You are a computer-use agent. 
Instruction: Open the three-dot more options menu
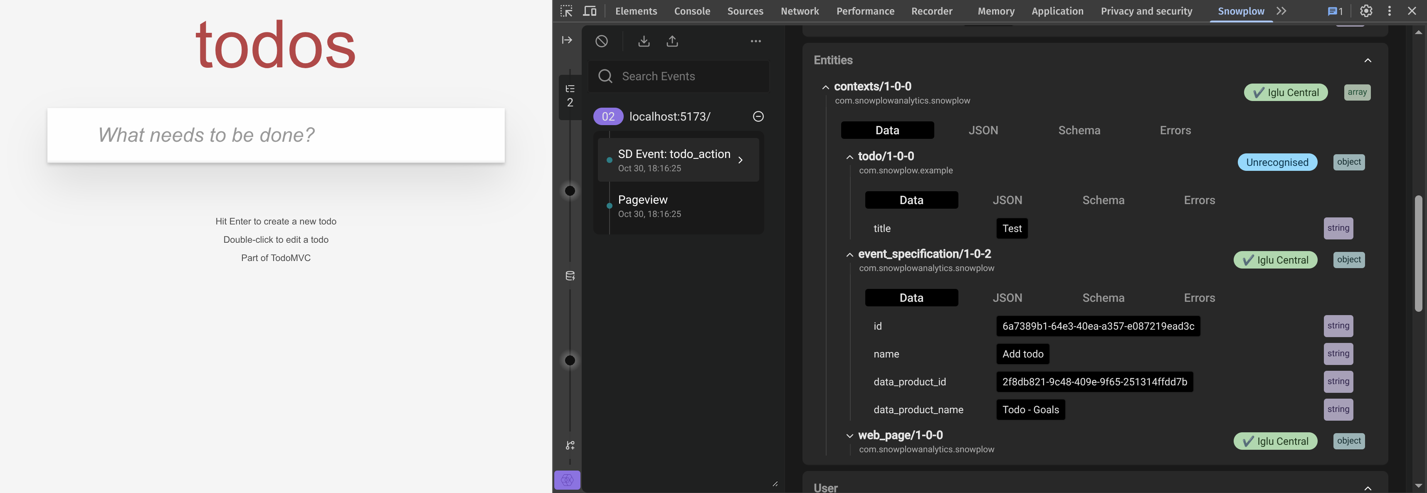755,41
